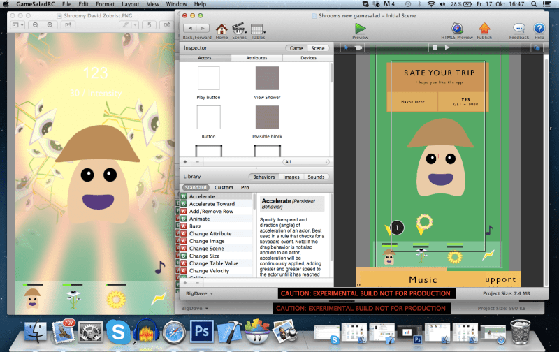The width and height of the screenshot is (559, 352).
Task: Click Maybe later in scene canvas
Action: 412,102
